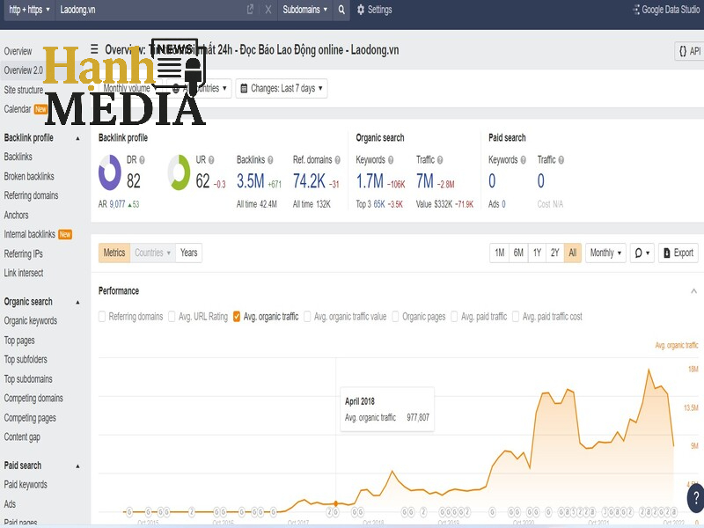Enable the Avg. URL Rating checkbox
704x528 pixels.
tap(172, 317)
